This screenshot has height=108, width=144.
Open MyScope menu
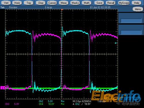(124, 3)
